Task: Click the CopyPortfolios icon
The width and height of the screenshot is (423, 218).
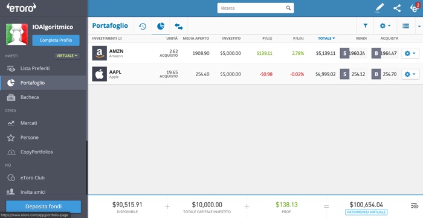Action: click(x=11, y=152)
